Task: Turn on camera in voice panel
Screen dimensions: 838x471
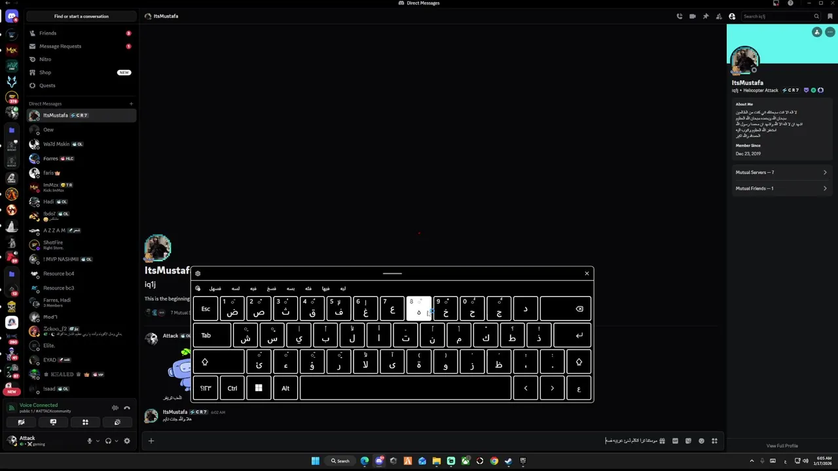Action: pos(21,423)
